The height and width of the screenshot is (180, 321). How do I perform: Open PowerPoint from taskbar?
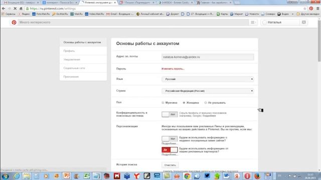(x=67, y=176)
